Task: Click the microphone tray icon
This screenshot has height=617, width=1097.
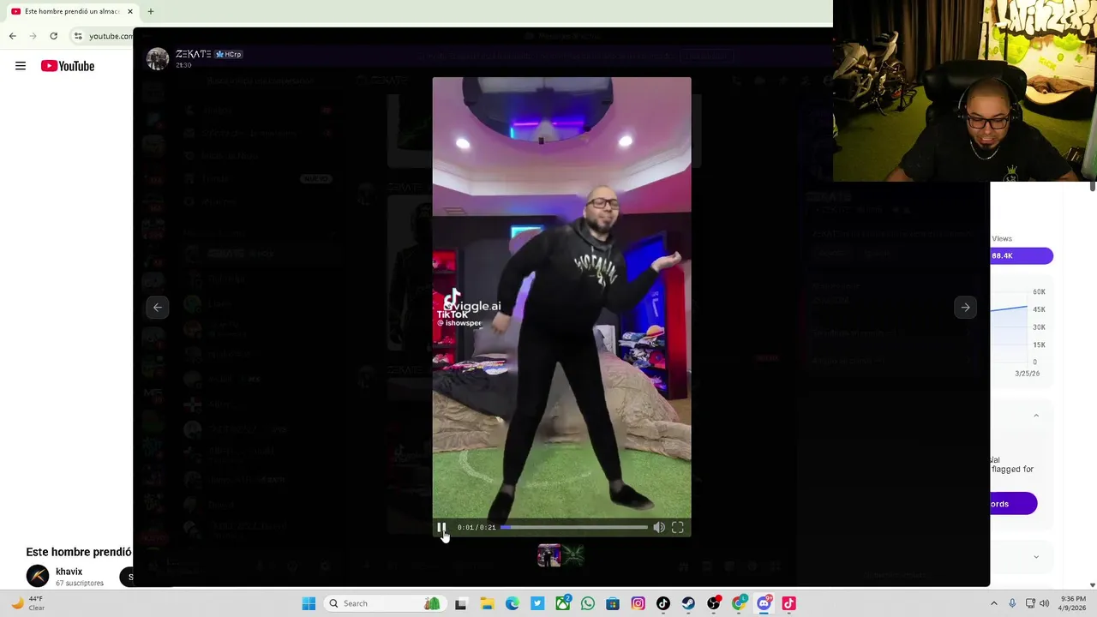Action: pos(1012,603)
